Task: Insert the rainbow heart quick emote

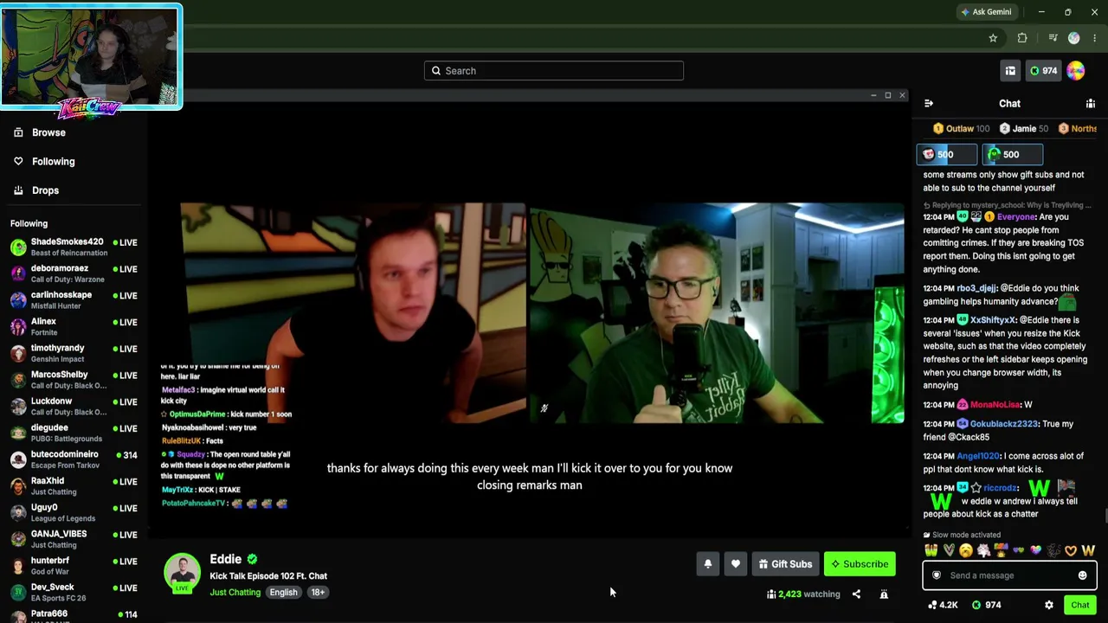Action: (x=1035, y=550)
